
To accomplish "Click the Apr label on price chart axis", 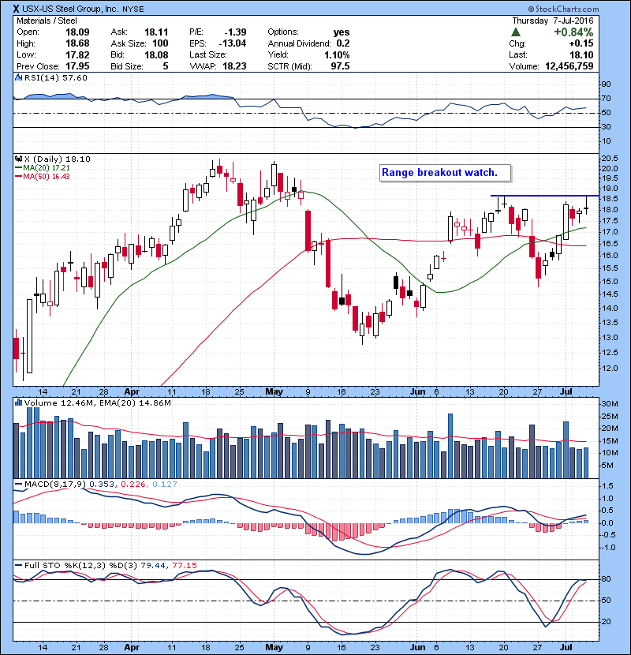I will [x=132, y=392].
